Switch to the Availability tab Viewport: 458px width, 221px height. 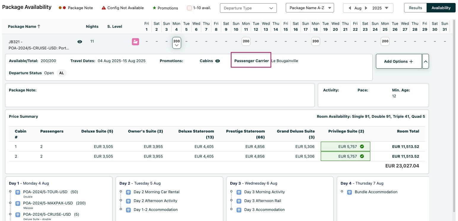[441, 8]
